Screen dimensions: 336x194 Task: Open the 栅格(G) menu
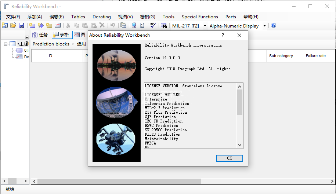[148, 17]
